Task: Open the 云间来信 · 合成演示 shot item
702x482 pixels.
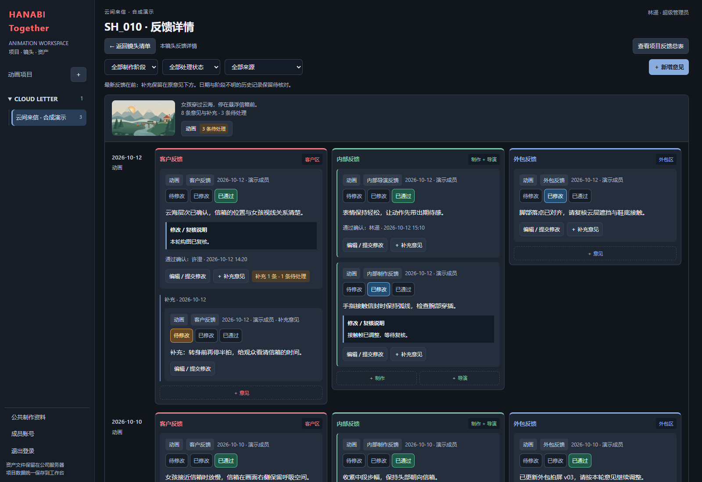Action: (49, 117)
